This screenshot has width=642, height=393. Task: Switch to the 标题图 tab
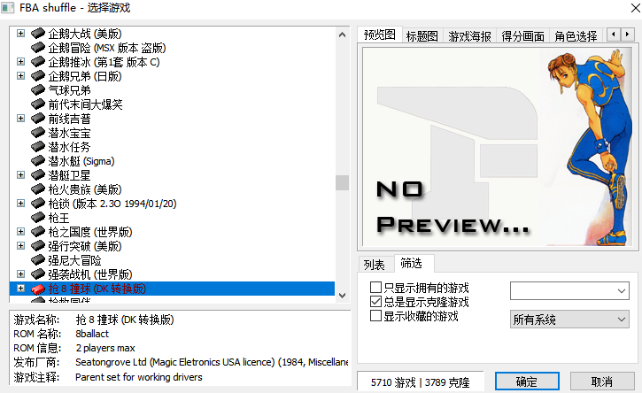click(422, 36)
